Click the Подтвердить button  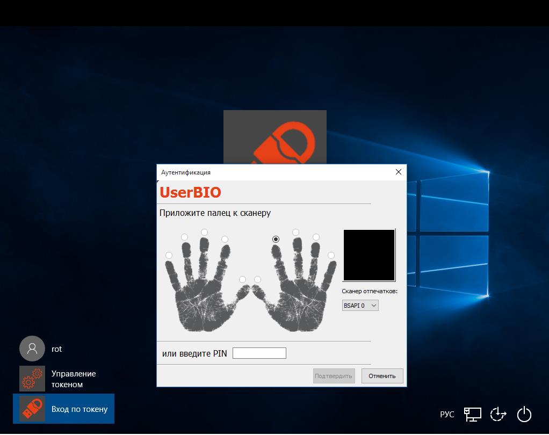(x=334, y=376)
